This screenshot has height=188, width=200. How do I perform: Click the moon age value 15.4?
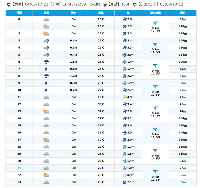coord(125,4)
